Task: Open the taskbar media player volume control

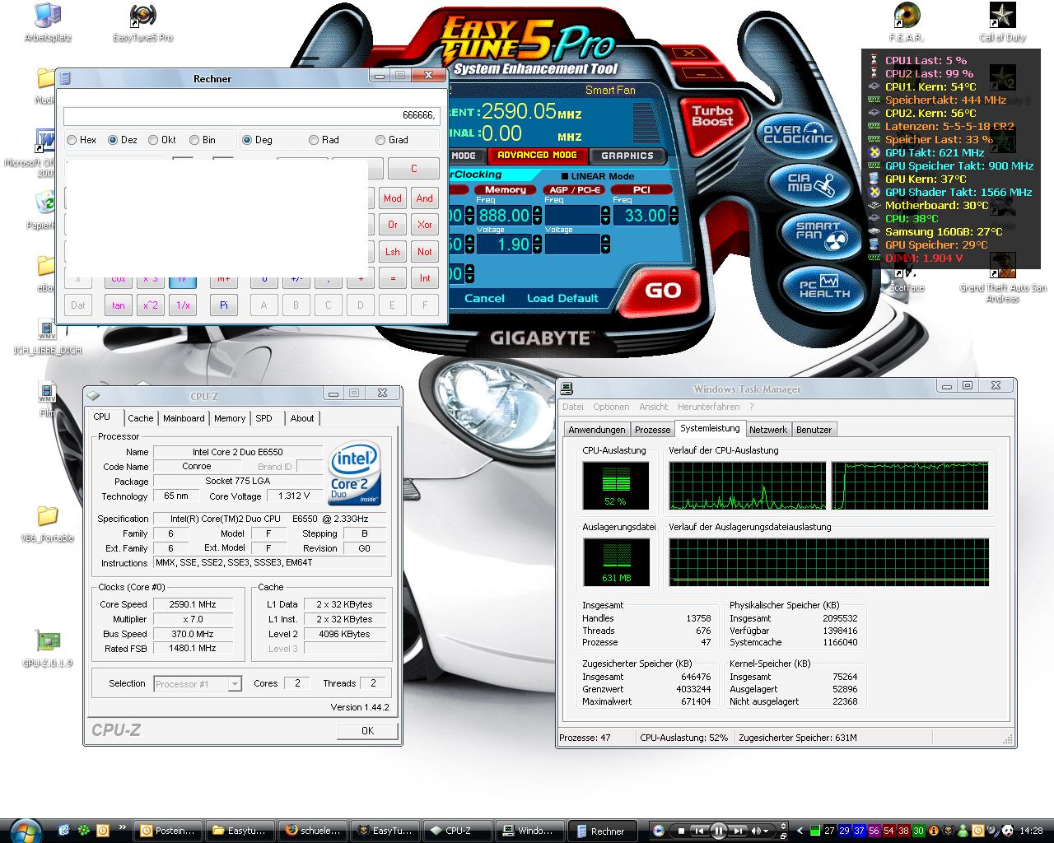Action: [x=760, y=831]
